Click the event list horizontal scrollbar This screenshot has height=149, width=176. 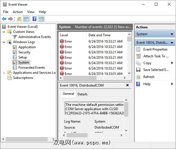pos(92,78)
